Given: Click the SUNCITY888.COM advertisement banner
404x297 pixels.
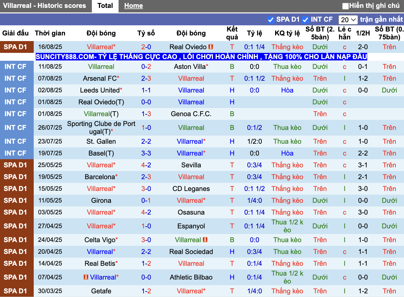Looking at the screenshot, I should click(201, 57).
